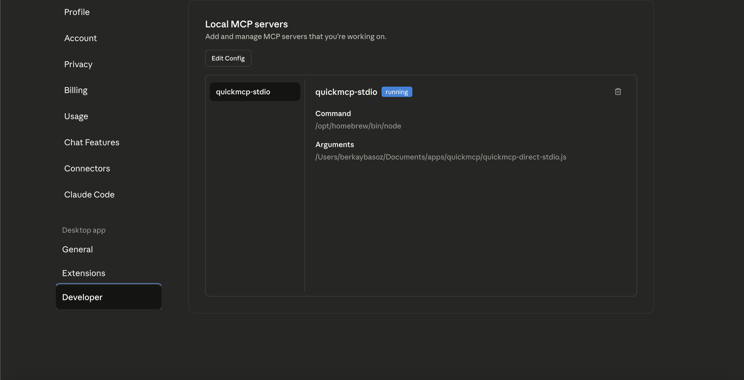Switch to the Extensions section

[x=84, y=273]
